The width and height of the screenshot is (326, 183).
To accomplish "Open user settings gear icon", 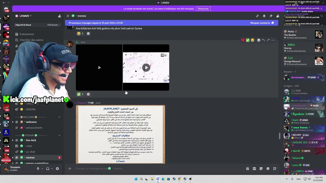I will coord(57,169).
